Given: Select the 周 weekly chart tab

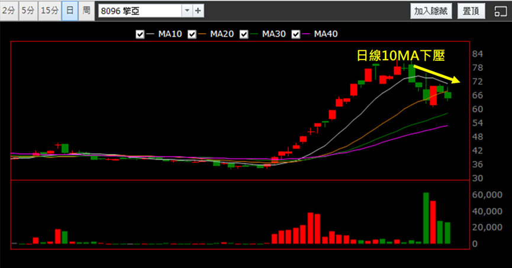Looking at the screenshot, I should click(86, 11).
